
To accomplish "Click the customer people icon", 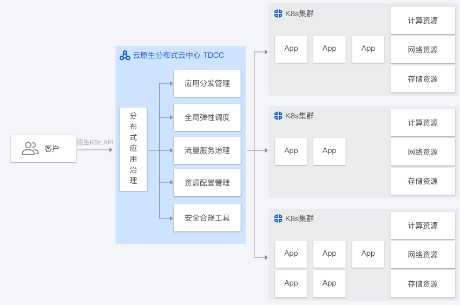I will 30,149.
